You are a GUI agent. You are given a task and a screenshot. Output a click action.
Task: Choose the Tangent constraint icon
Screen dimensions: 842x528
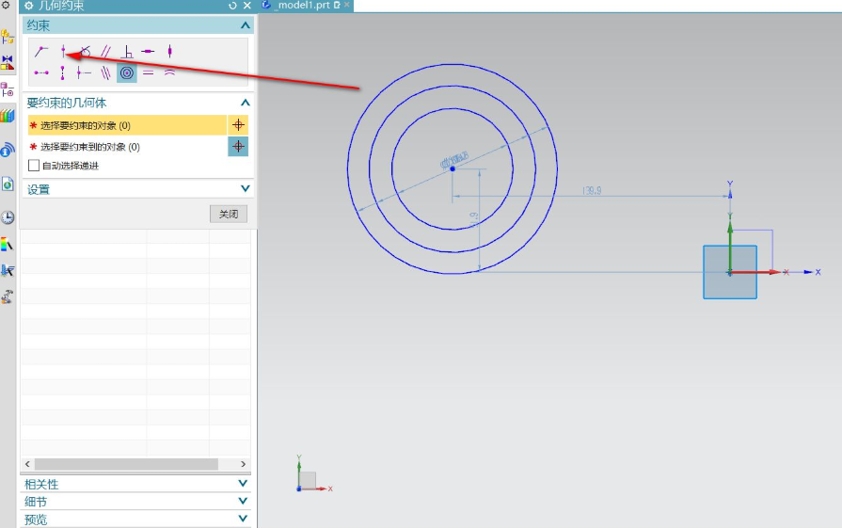[85, 52]
